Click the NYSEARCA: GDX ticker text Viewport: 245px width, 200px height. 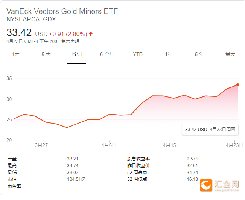point(31,20)
